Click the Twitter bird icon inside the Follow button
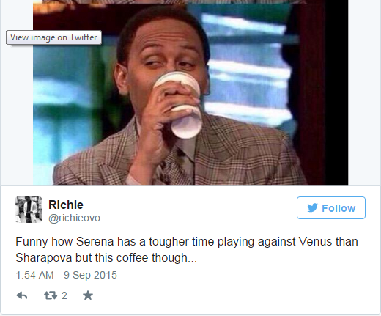 [x=312, y=208]
